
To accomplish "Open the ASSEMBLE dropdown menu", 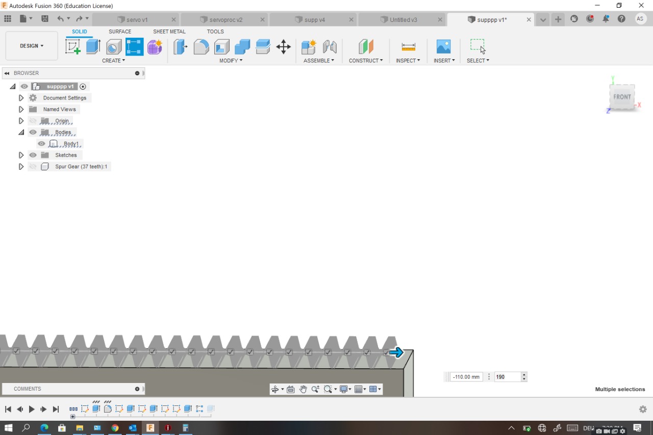I will (319, 61).
